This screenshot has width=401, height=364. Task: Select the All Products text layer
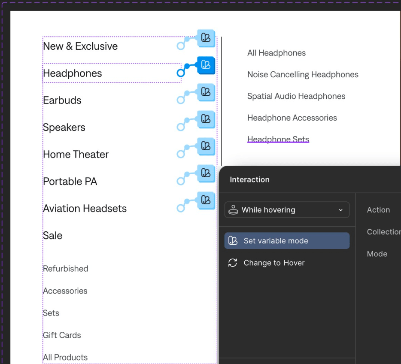65,358
